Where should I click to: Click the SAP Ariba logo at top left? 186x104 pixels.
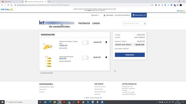[7, 10]
